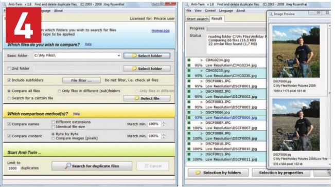Switch to Start search tab
Image resolution: width=335 pixels, height=187 pixels.
coord(198,19)
